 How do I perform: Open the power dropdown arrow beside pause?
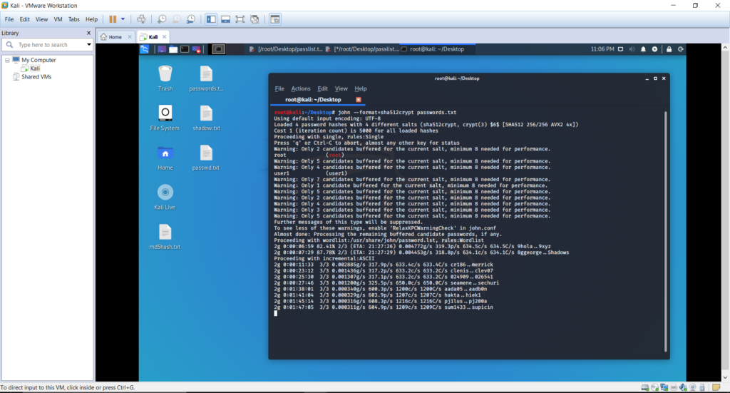[123, 19]
